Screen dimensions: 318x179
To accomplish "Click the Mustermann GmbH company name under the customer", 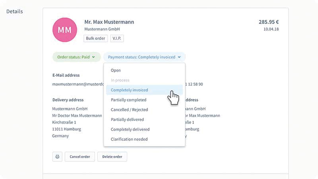I will [102, 29].
